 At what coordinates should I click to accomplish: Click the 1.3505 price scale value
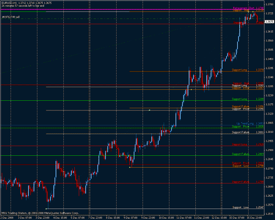(x=269, y=50)
